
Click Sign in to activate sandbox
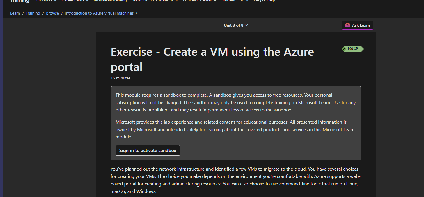(x=148, y=150)
